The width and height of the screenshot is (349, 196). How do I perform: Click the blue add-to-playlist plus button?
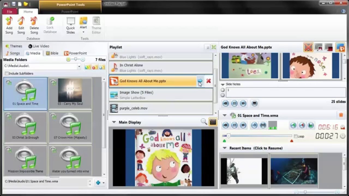(98, 183)
